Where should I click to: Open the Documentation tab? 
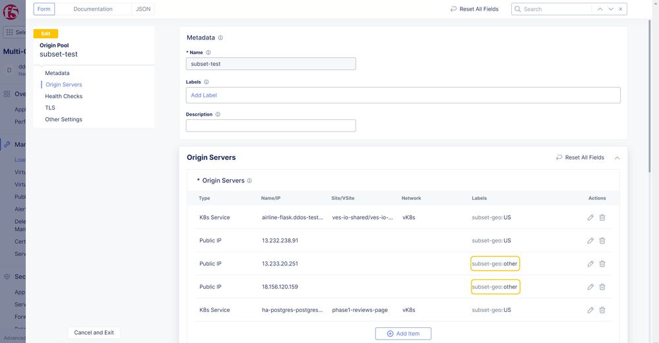[x=93, y=9]
